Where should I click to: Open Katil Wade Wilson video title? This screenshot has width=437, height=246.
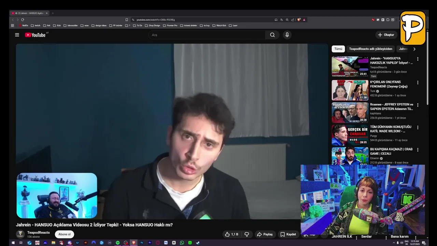391,129
